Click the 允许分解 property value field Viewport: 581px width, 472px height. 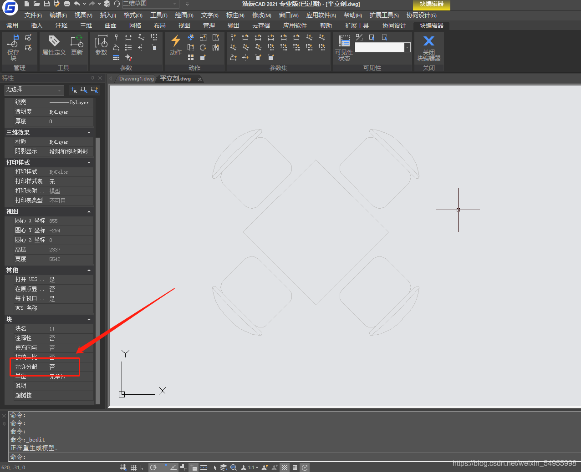coord(71,367)
